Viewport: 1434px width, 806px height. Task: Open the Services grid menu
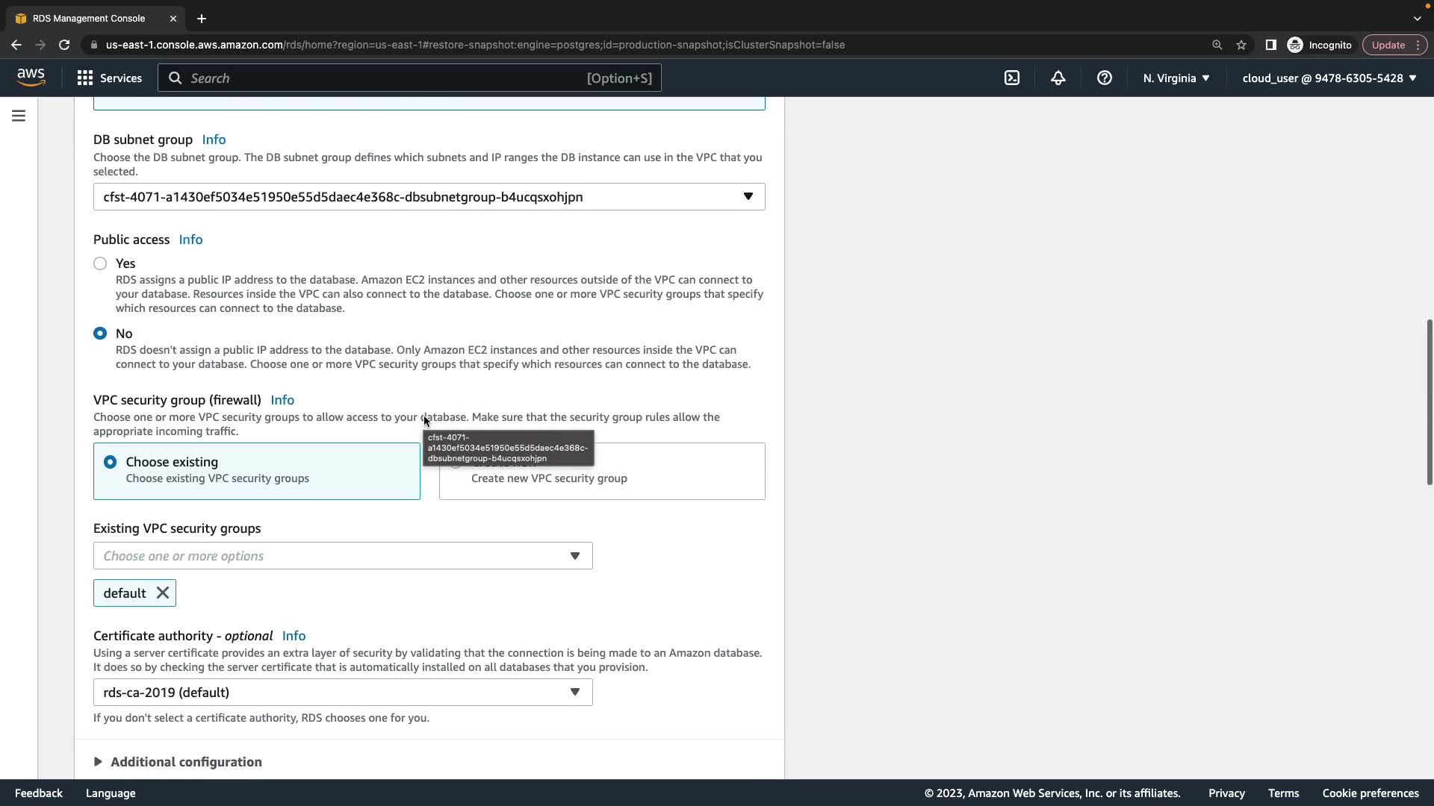109,78
